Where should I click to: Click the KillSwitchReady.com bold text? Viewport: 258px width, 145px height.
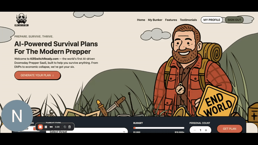pos(44,59)
